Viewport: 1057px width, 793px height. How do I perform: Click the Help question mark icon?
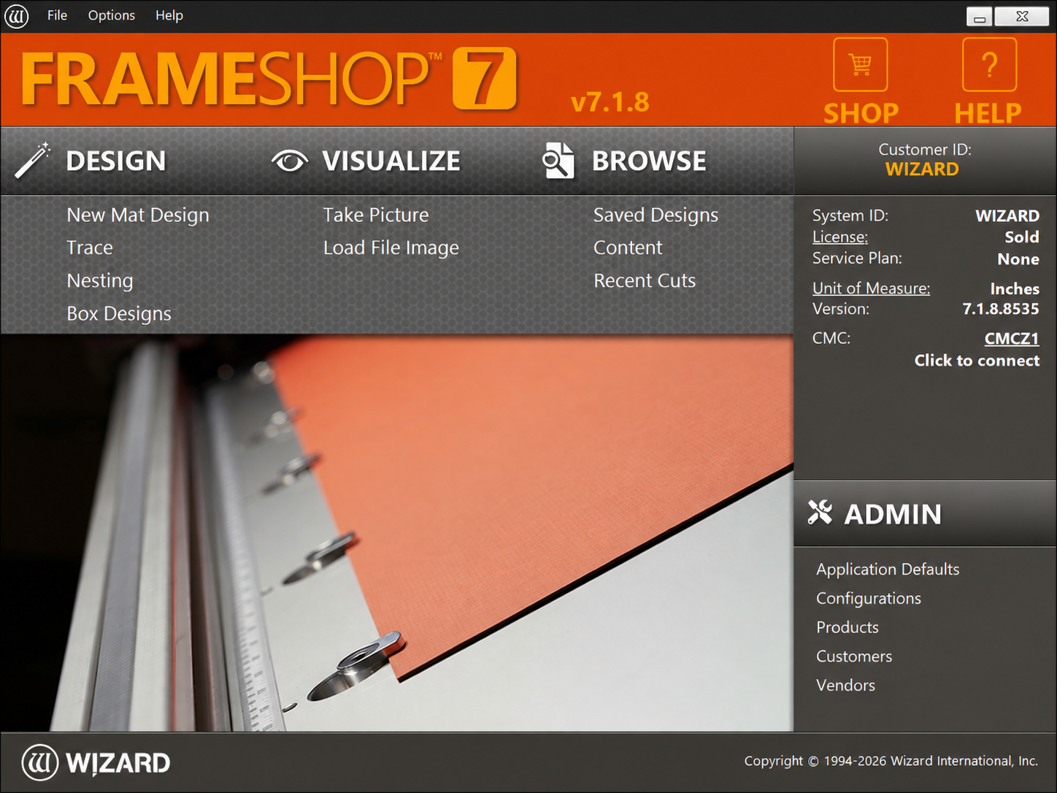tap(989, 64)
